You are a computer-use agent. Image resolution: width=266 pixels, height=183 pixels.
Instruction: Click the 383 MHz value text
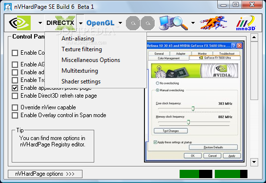(x=225, y=103)
